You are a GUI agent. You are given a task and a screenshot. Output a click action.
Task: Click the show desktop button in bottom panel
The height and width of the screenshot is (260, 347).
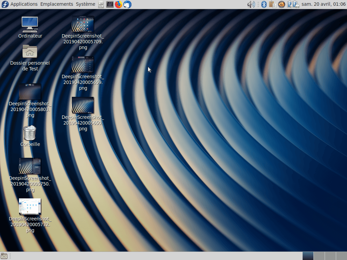point(4,256)
